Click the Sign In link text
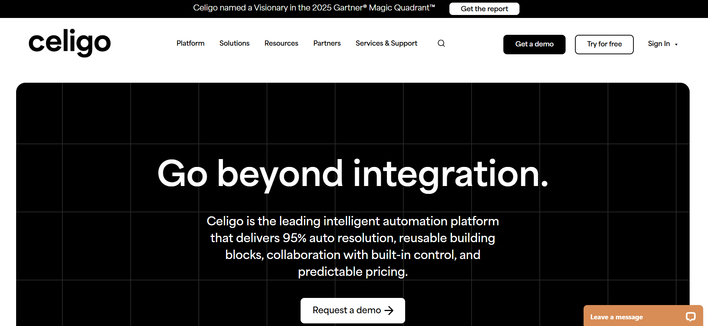This screenshot has height=326, width=708. pos(659,44)
